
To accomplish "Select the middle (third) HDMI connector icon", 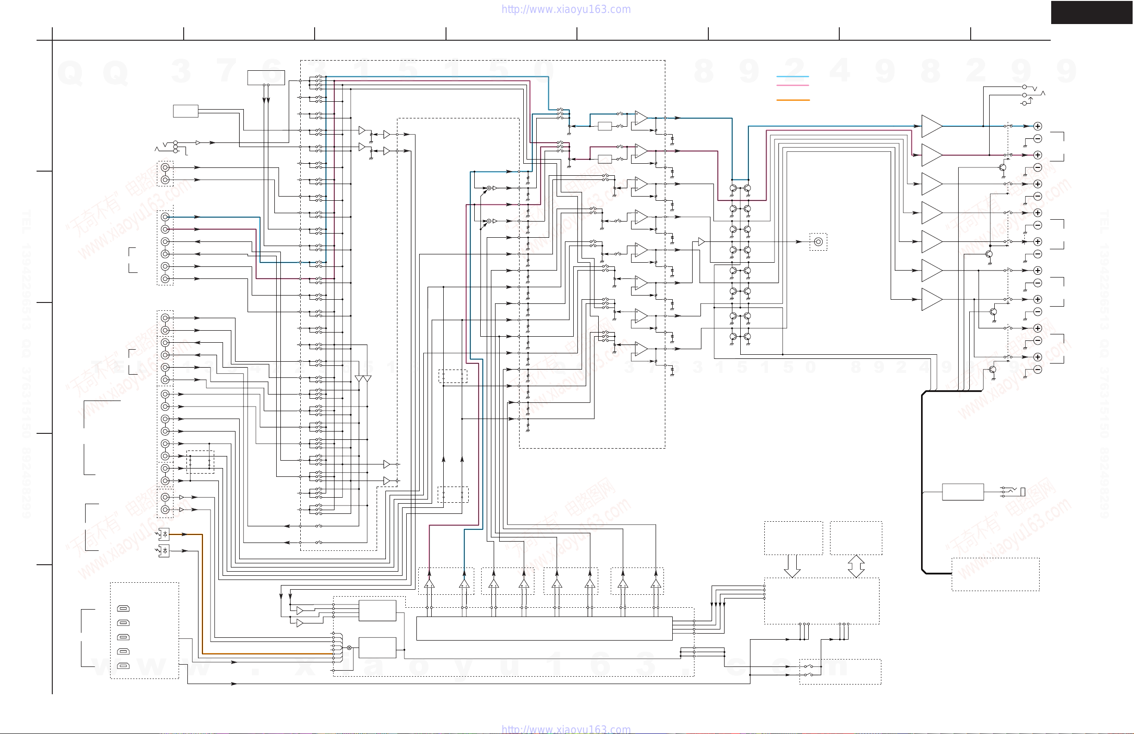I will pos(124,637).
